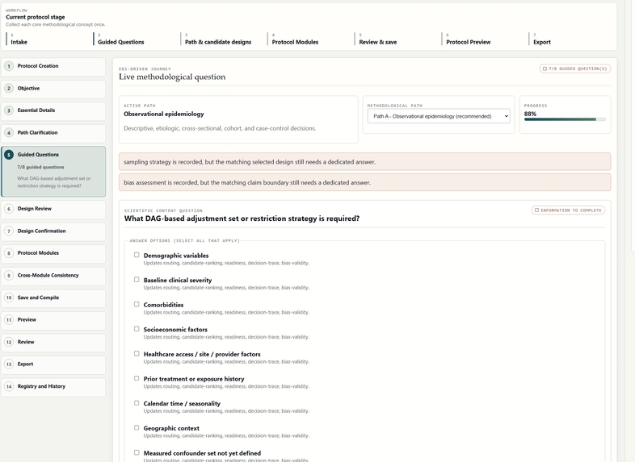
Task: Open Objective sidebar step
Action: (53, 89)
